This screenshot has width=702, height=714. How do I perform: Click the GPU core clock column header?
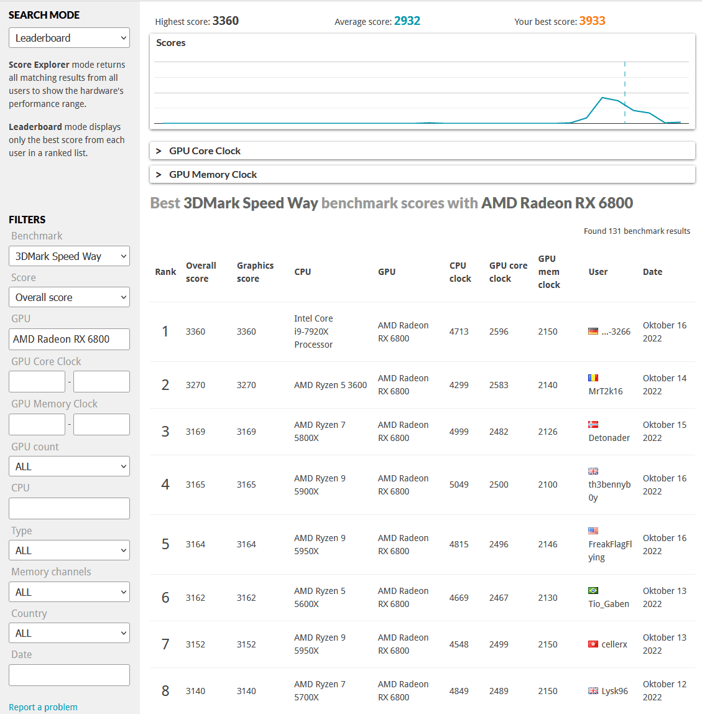(x=508, y=272)
